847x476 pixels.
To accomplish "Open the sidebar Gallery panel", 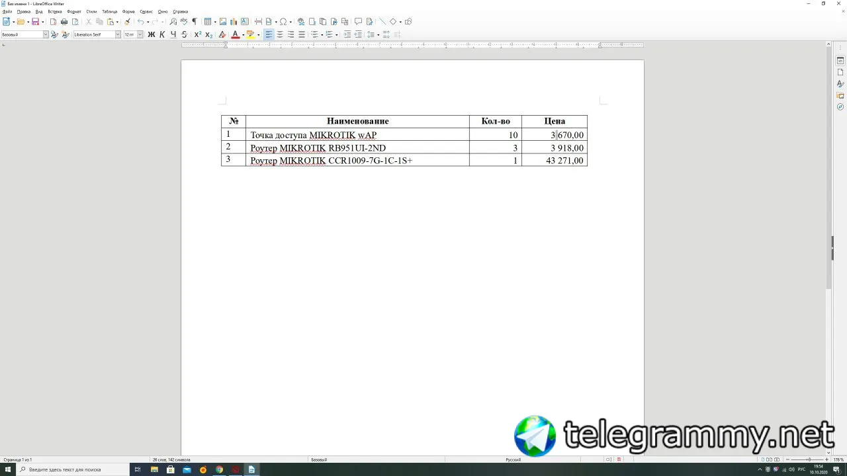I will 840,95.
